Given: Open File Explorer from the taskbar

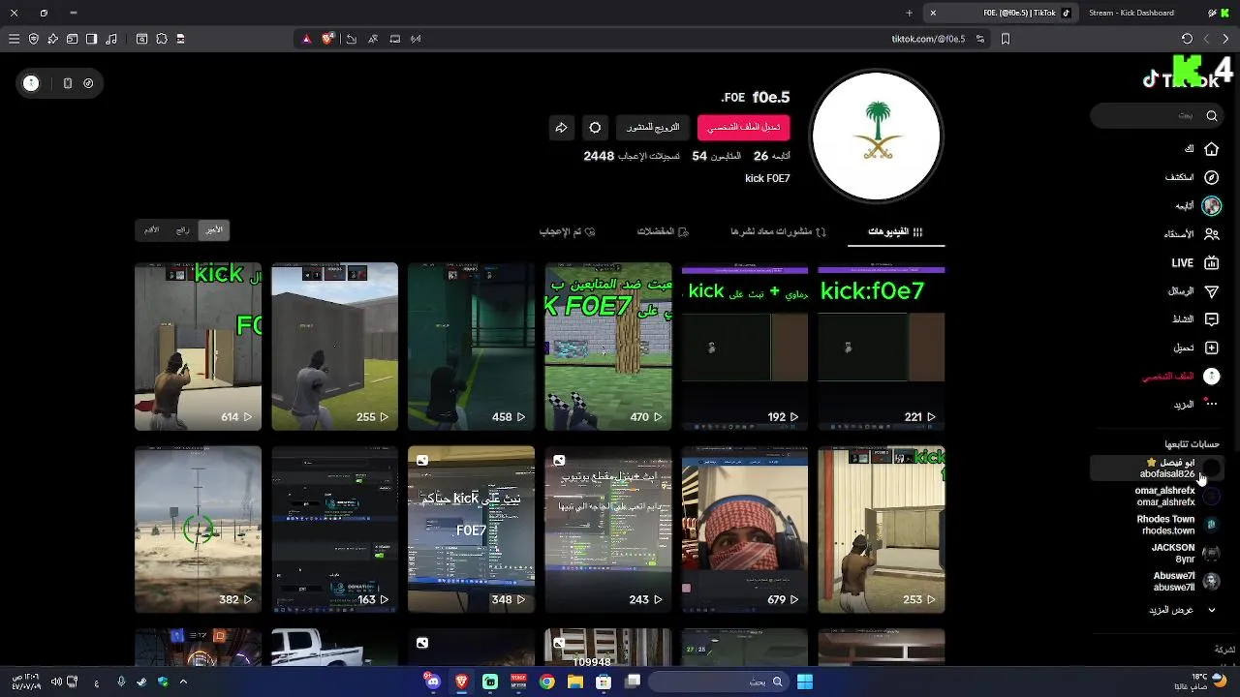Looking at the screenshot, I should pos(575,682).
